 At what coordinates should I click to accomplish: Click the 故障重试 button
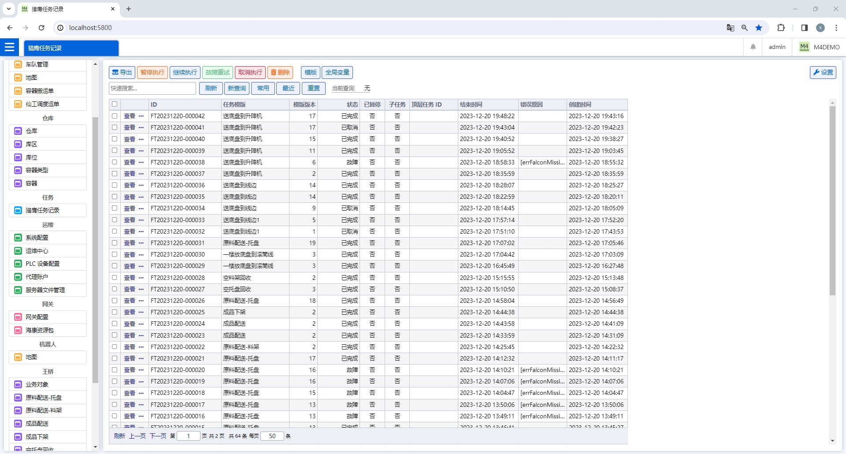point(218,72)
